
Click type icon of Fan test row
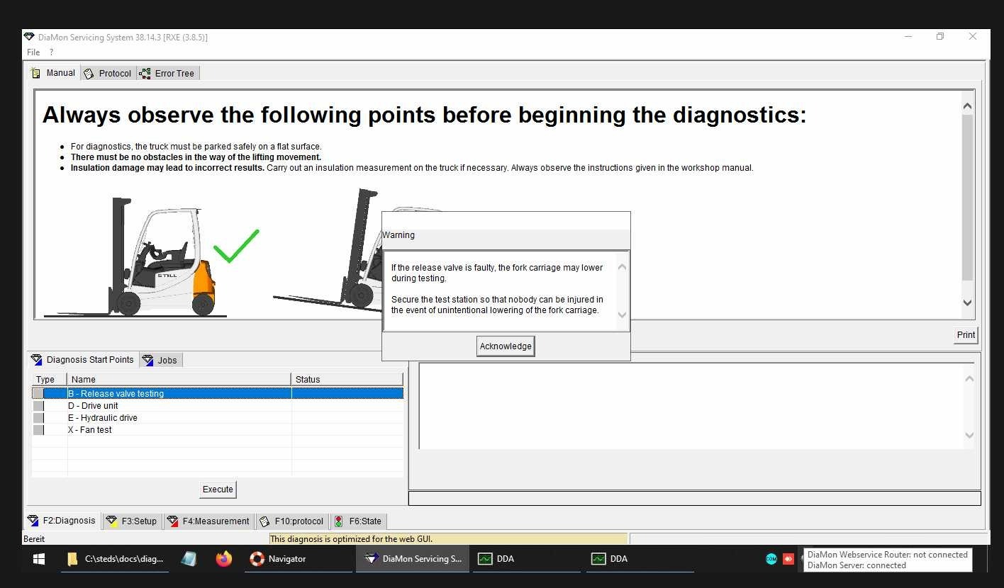click(38, 430)
